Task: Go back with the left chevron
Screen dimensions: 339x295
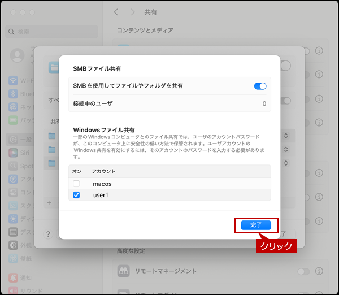Action: tap(116, 12)
